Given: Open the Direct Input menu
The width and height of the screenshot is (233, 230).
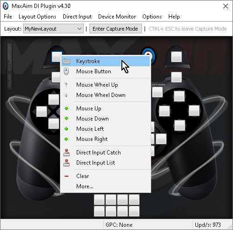Looking at the screenshot, I should pyautogui.click(x=77, y=17).
